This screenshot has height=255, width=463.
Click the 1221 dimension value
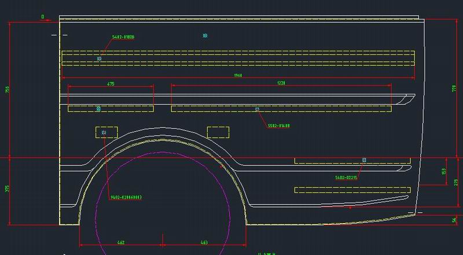click(x=281, y=83)
